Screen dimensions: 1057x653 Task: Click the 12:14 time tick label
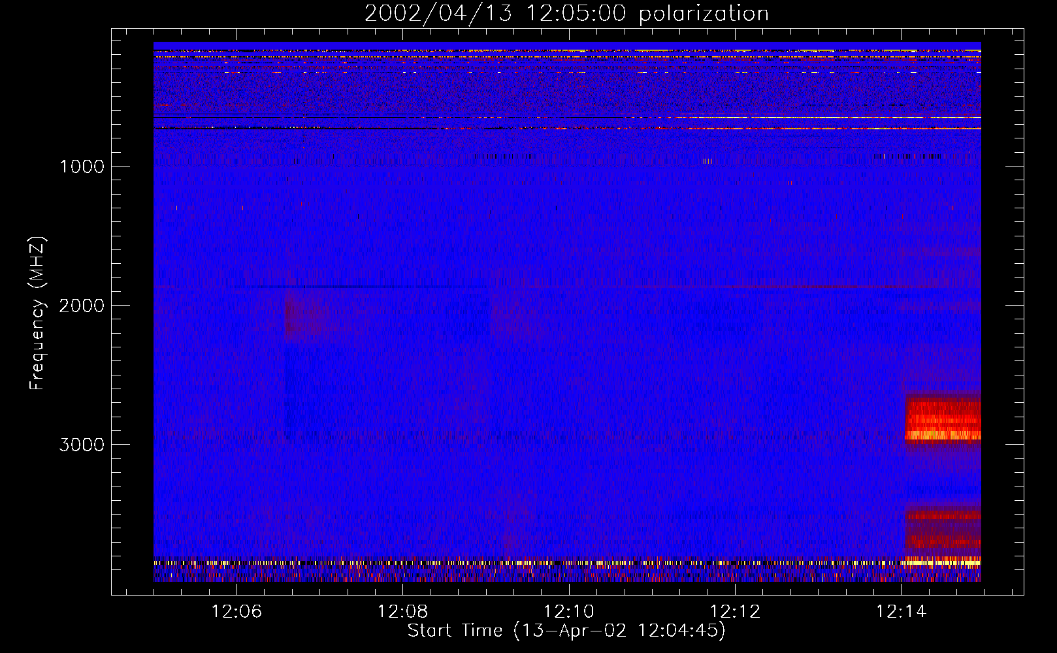coord(901,611)
